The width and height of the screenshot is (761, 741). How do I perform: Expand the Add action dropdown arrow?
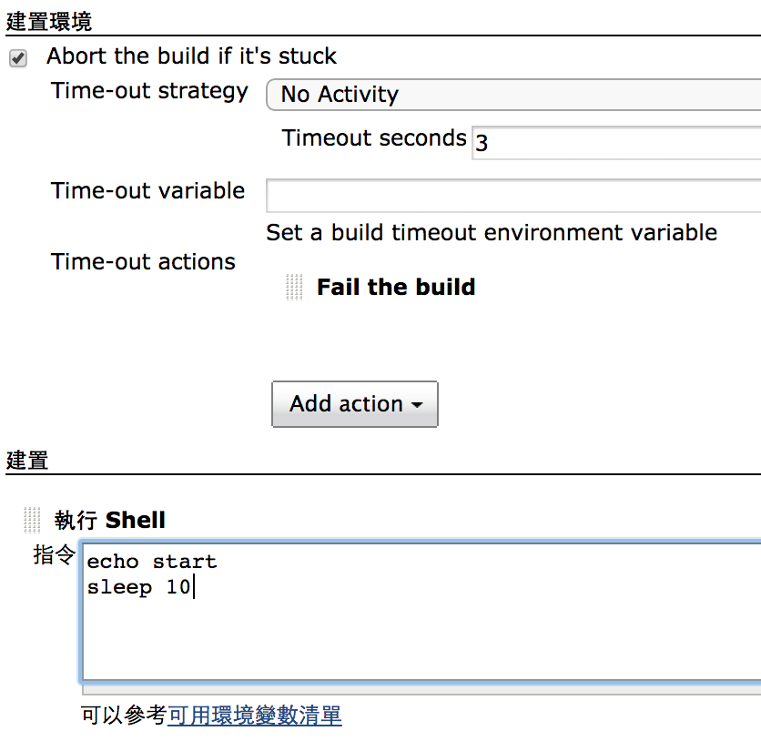click(417, 405)
